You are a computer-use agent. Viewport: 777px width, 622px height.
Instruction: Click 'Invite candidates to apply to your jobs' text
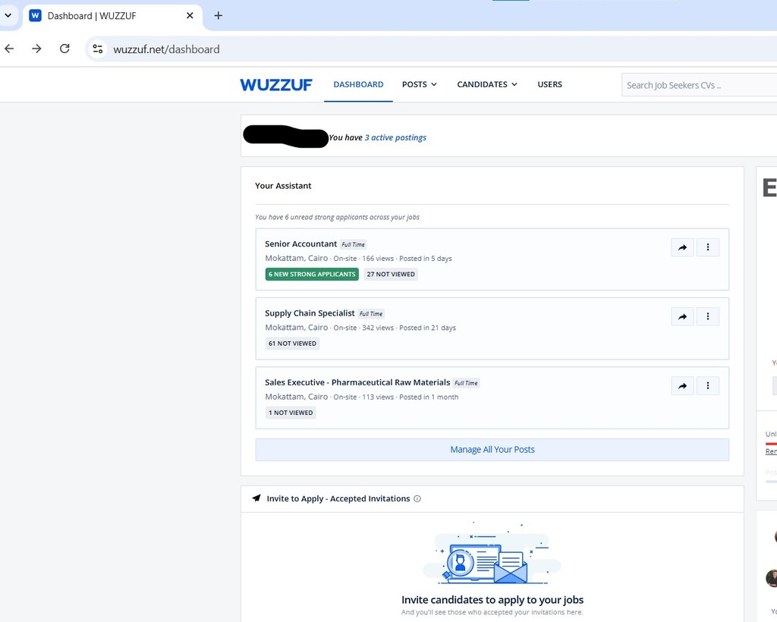492,600
